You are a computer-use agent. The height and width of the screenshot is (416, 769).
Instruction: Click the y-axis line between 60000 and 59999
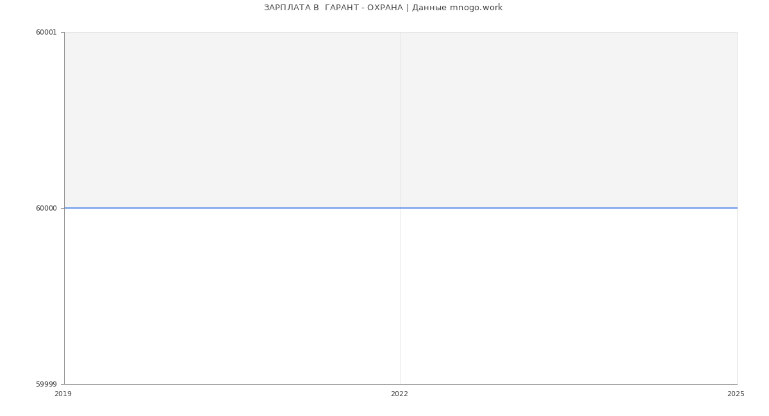pos(64,296)
